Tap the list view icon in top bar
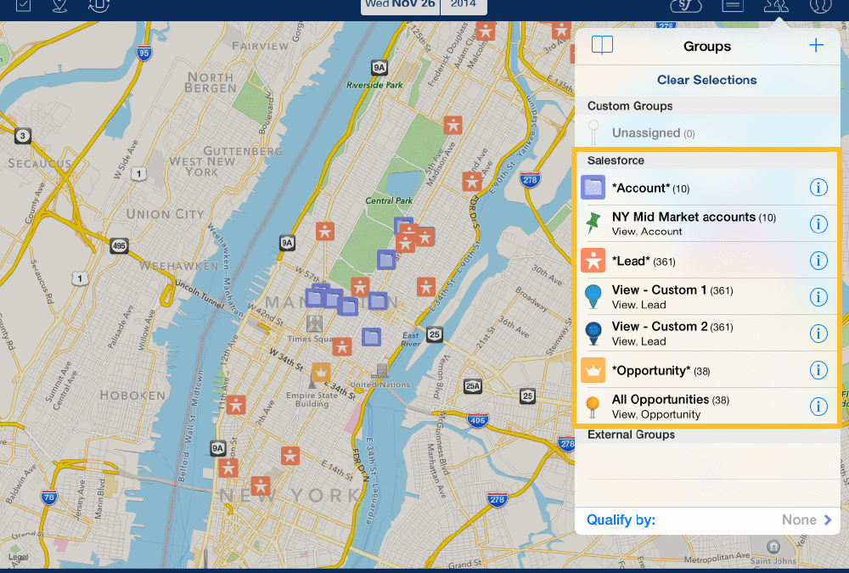 (x=732, y=5)
